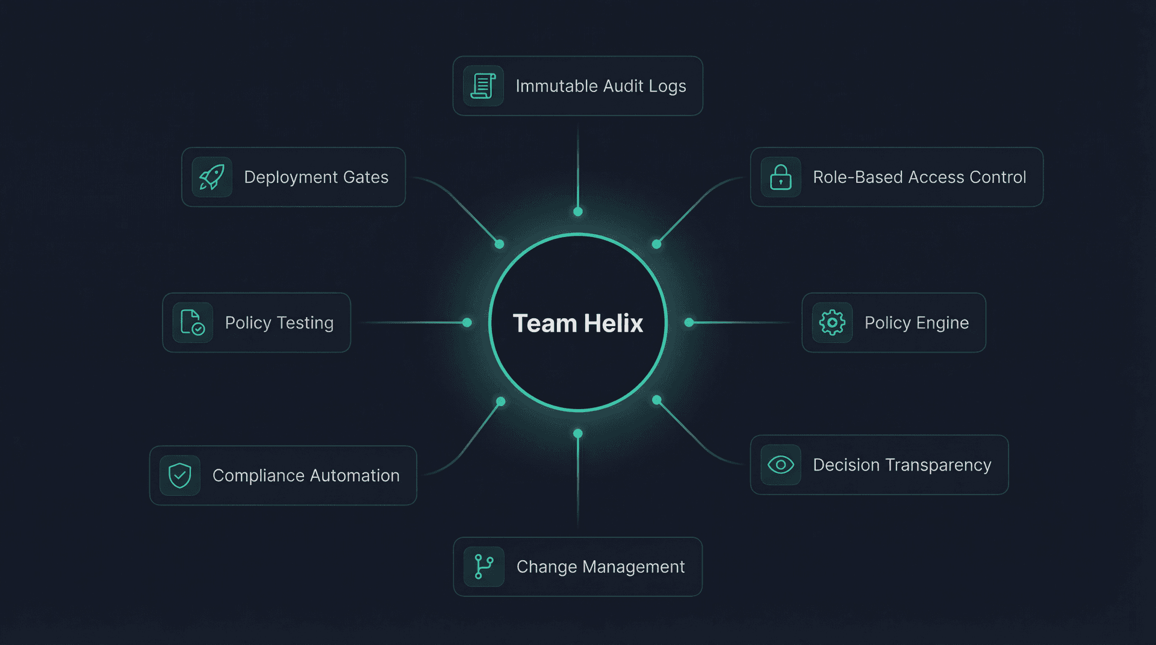Open the Compliance Automation node

tap(283, 475)
